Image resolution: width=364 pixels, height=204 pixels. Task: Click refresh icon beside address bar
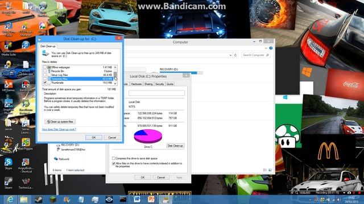point(235,56)
